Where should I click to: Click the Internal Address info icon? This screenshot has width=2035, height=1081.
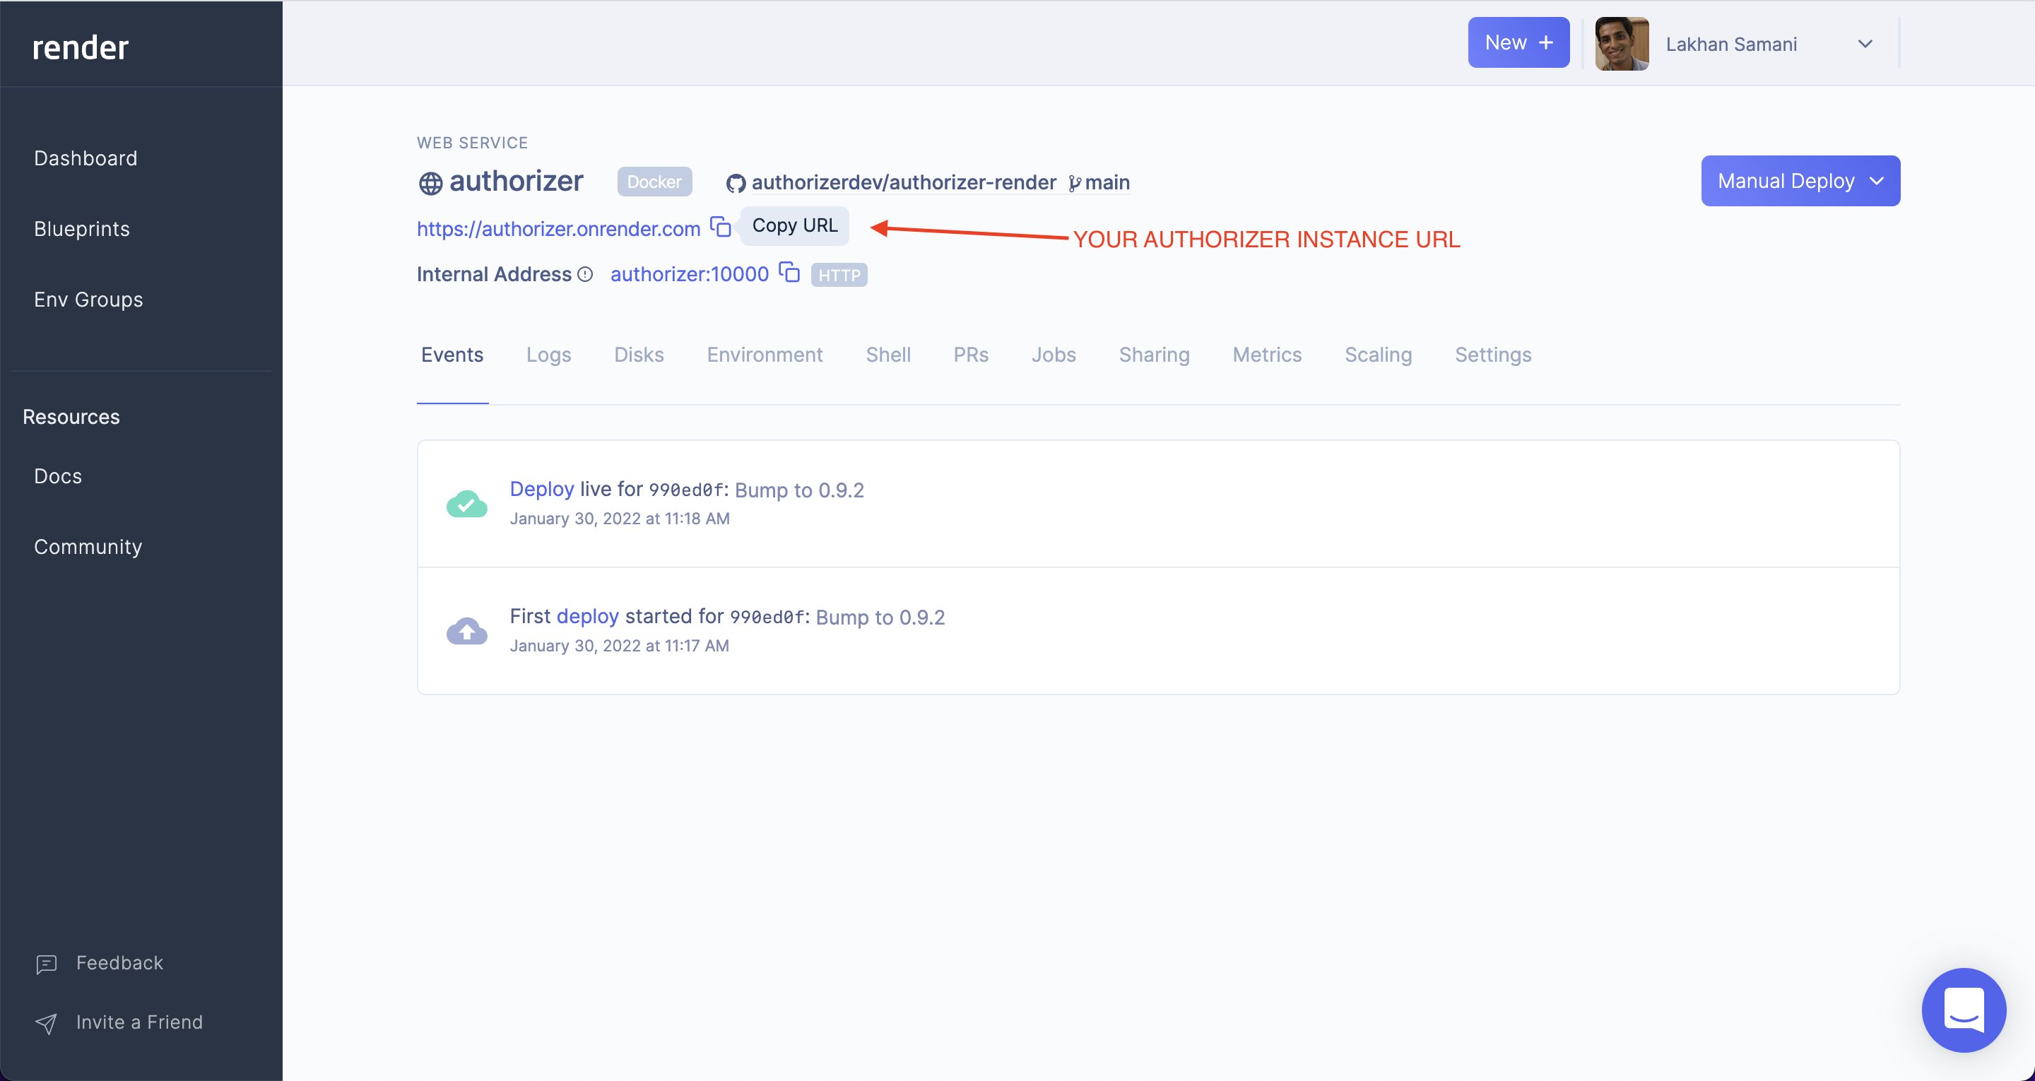[x=584, y=274]
